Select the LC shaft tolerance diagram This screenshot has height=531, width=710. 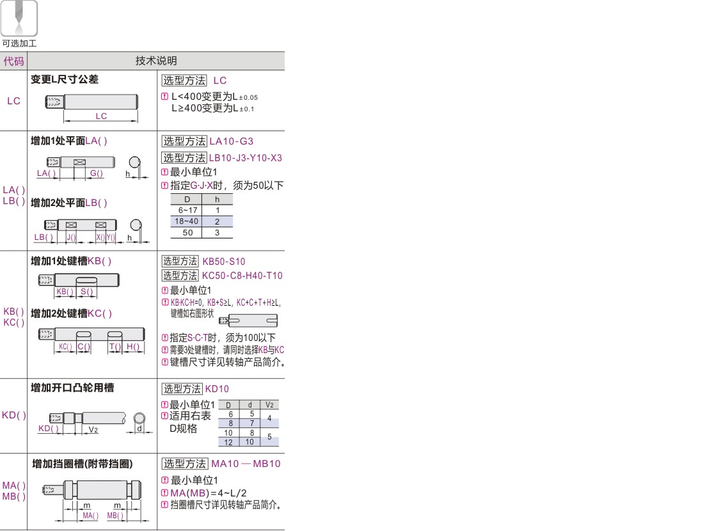91,101
